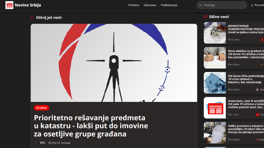
Task: Click the red back arrow icon
Action: coord(32,17)
